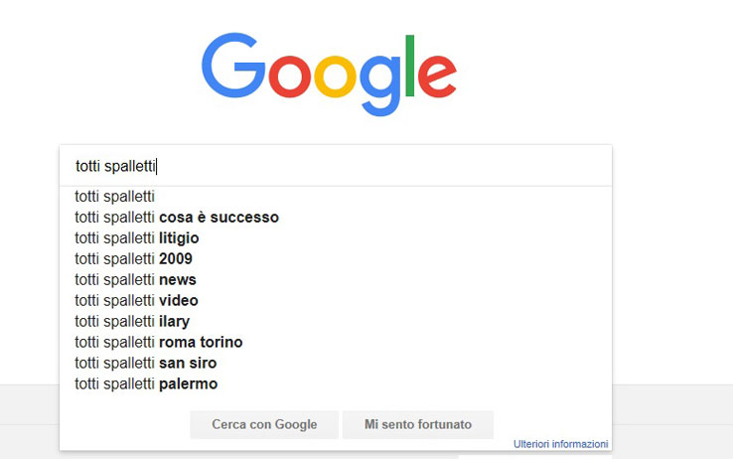Choose the 'totti spalletti san siro' suggestion
The width and height of the screenshot is (733, 459).
[x=336, y=363]
